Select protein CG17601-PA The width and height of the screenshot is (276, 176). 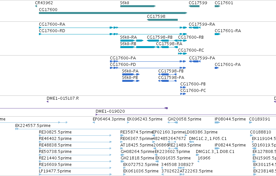click(217, 68)
